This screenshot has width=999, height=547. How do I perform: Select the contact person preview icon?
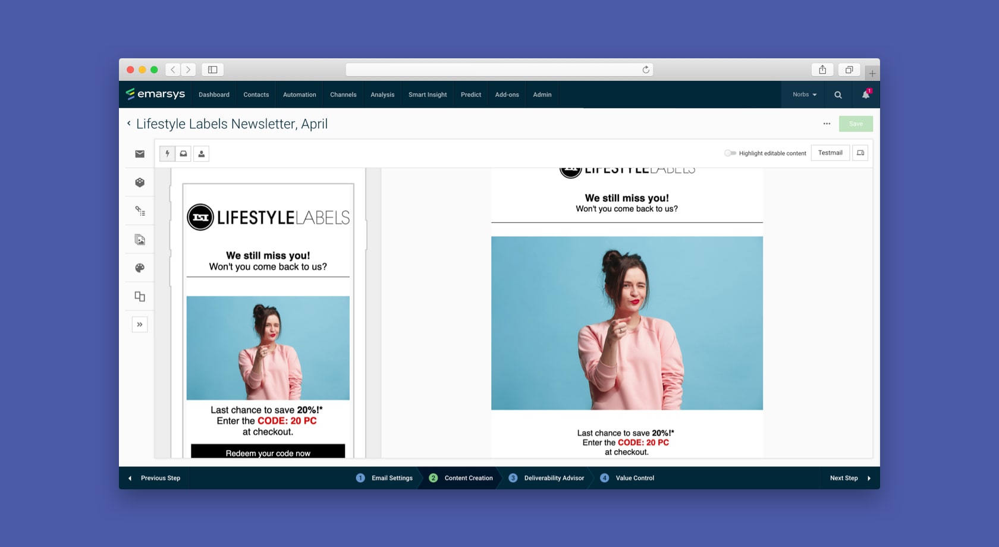[202, 154]
